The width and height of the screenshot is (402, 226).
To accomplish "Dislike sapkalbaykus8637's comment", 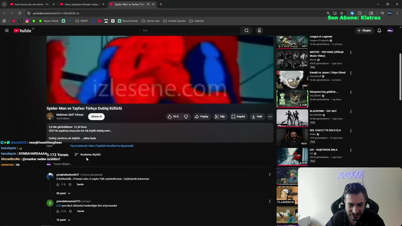I will (70, 185).
